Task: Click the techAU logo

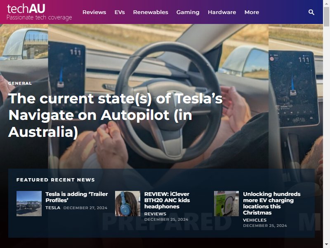Action: 39,12
